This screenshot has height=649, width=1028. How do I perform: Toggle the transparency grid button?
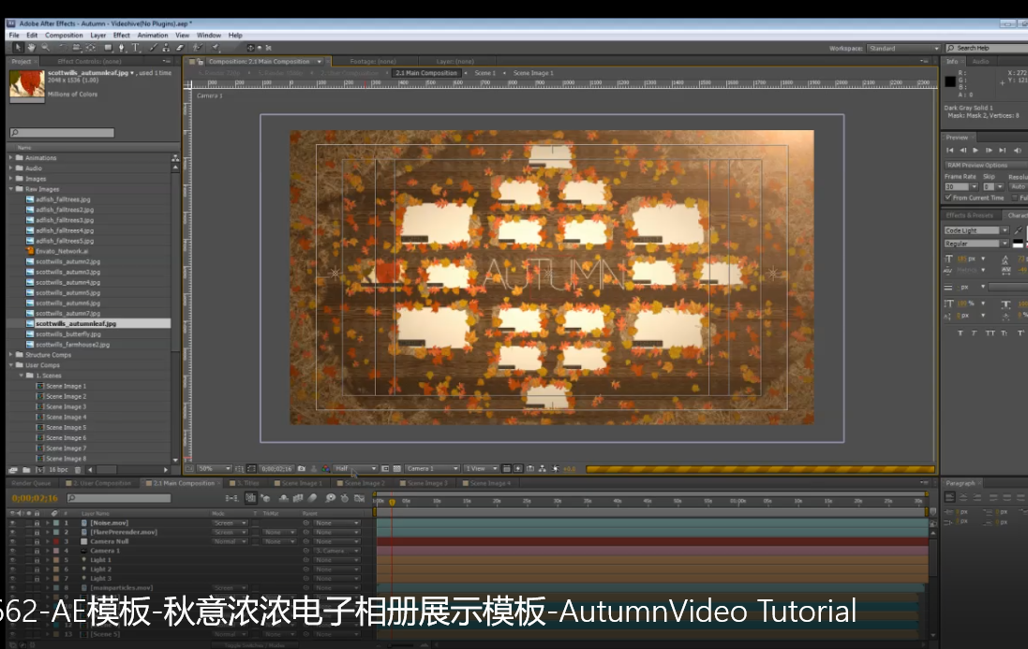tap(396, 469)
